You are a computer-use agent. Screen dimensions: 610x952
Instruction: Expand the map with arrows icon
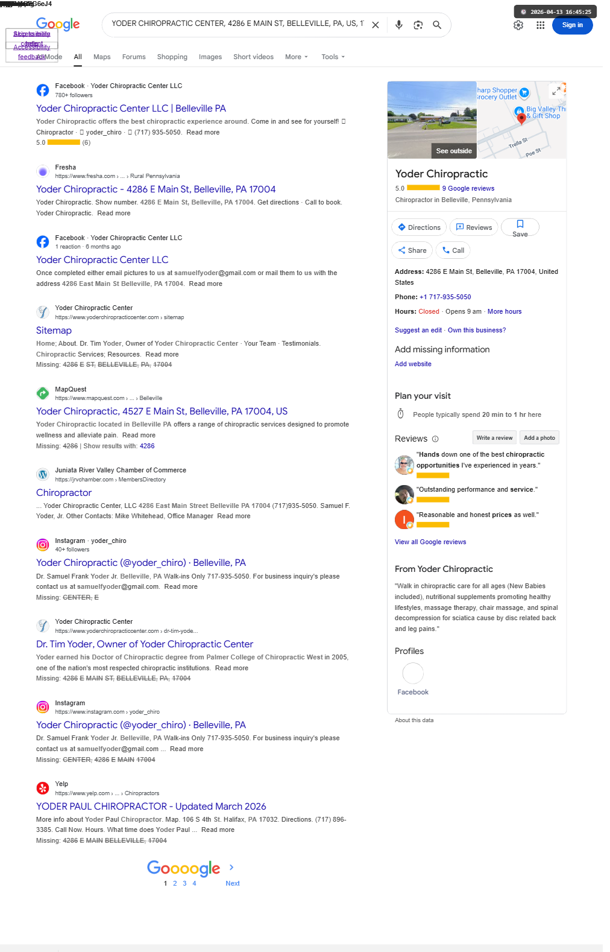point(556,91)
